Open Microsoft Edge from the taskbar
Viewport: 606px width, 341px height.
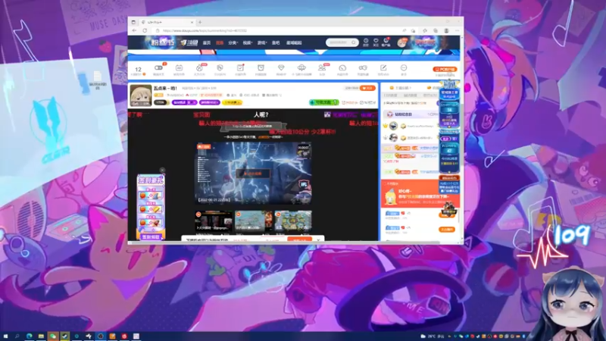[29, 336]
